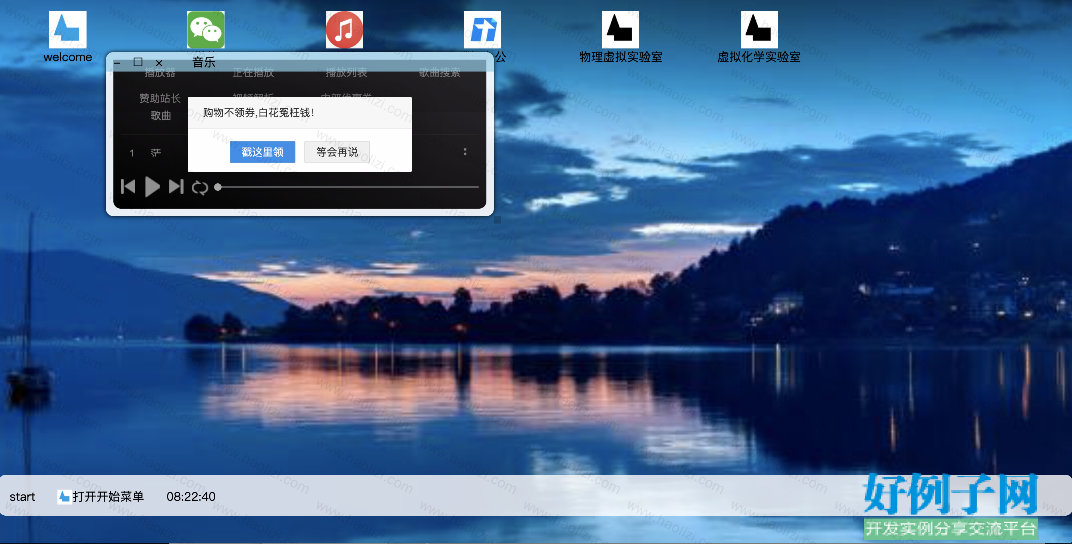The height and width of the screenshot is (544, 1072).
Task: Open the red music app icon
Action: (x=344, y=30)
